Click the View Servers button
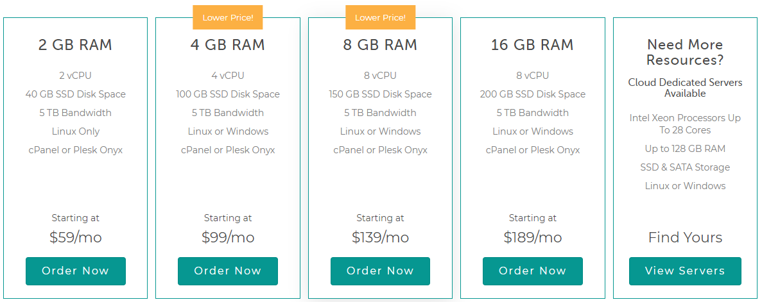Screen dimensions: 762x302 [x=685, y=271]
